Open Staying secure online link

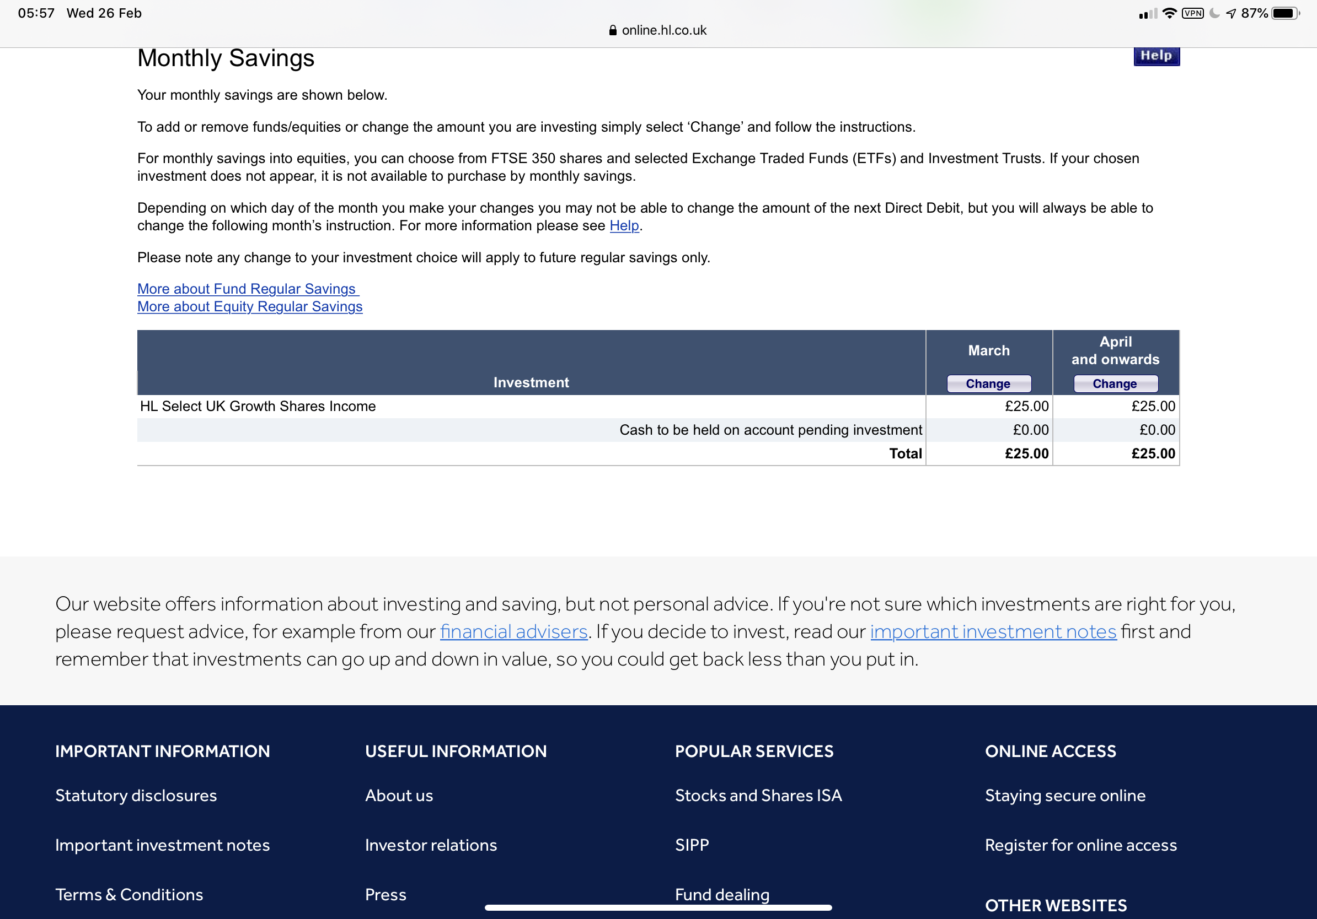(1065, 795)
